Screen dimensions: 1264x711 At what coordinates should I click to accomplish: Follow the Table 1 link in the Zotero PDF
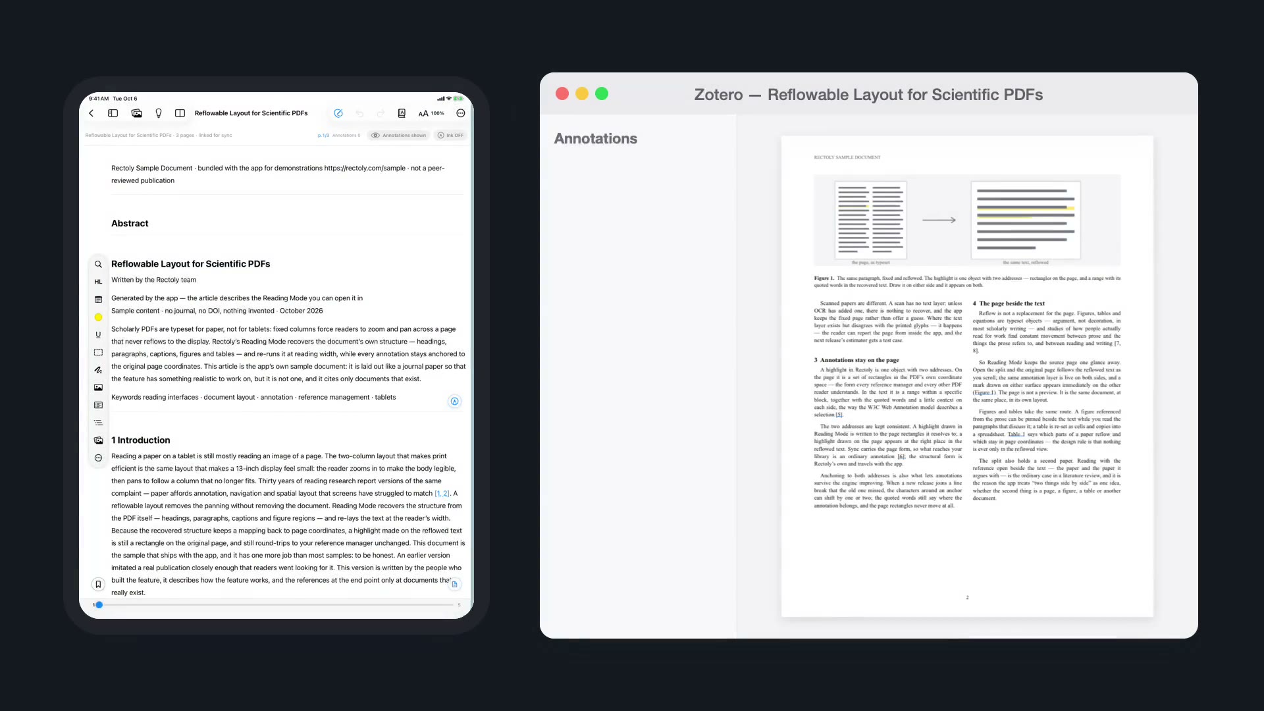click(x=1016, y=434)
